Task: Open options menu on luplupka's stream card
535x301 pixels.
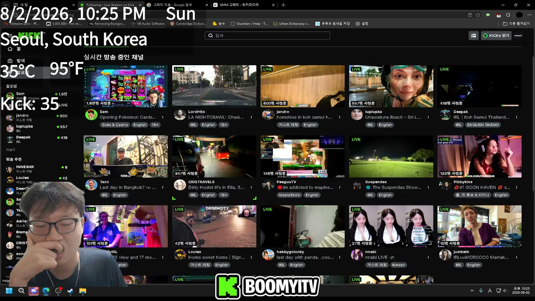Action: (x=428, y=117)
